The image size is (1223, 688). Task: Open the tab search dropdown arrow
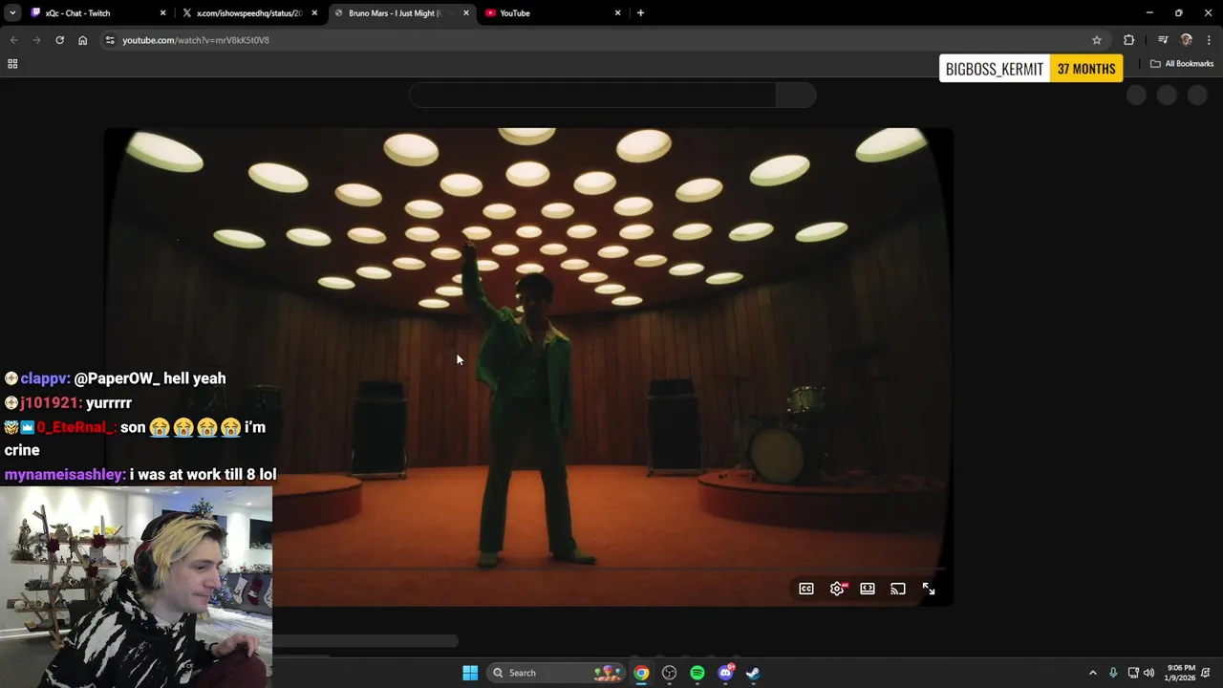(12, 13)
